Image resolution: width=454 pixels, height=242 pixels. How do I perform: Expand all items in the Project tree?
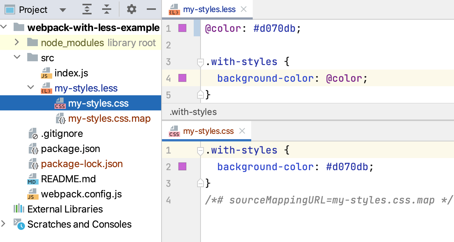(x=87, y=9)
